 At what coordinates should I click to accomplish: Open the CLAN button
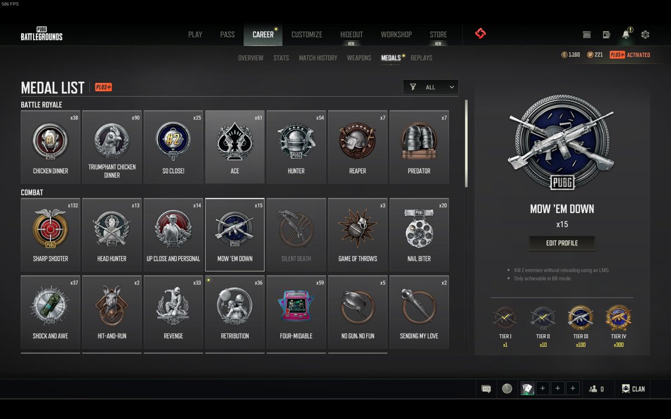633,389
